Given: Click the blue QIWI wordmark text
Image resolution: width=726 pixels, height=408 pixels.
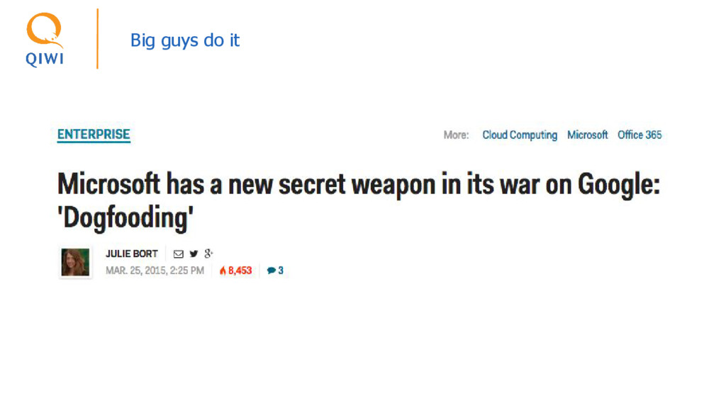Looking at the screenshot, I should 45,59.
